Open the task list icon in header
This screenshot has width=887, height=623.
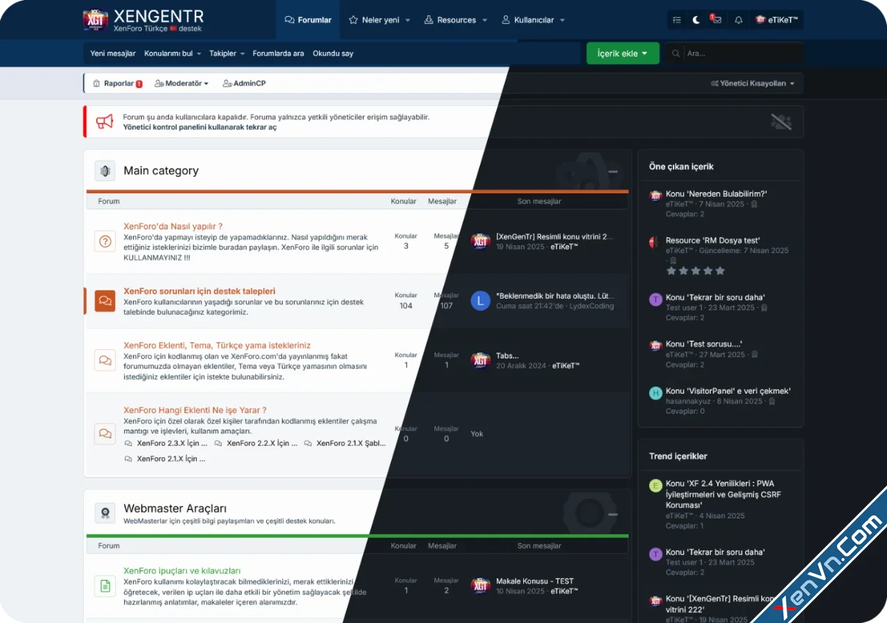(x=677, y=20)
